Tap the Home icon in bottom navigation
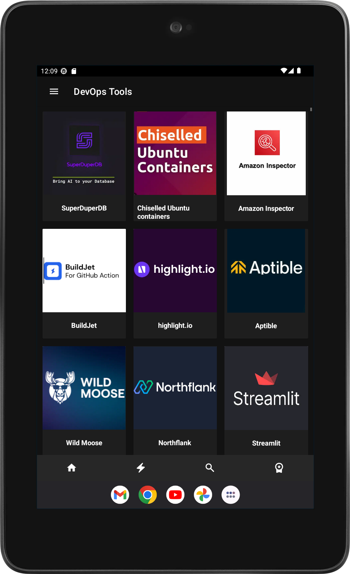Image resolution: width=350 pixels, height=574 pixels. (72, 468)
